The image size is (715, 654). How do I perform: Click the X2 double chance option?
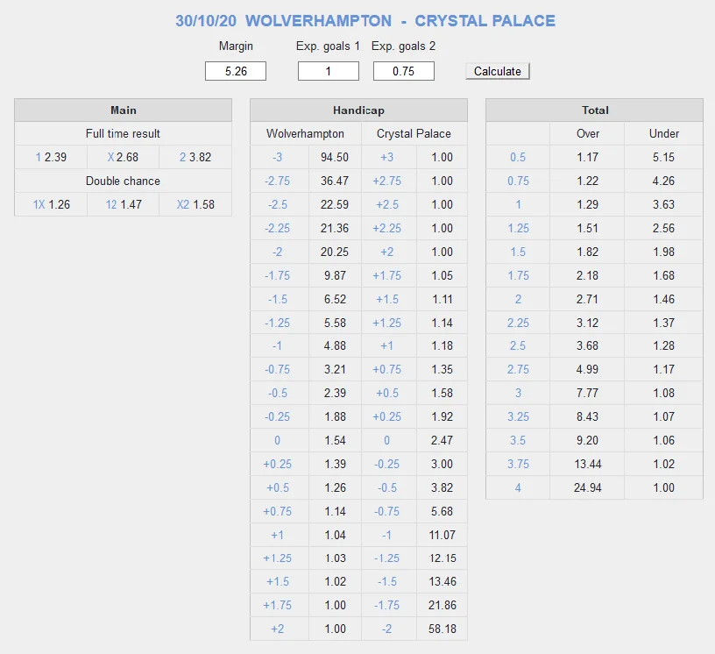(x=183, y=205)
